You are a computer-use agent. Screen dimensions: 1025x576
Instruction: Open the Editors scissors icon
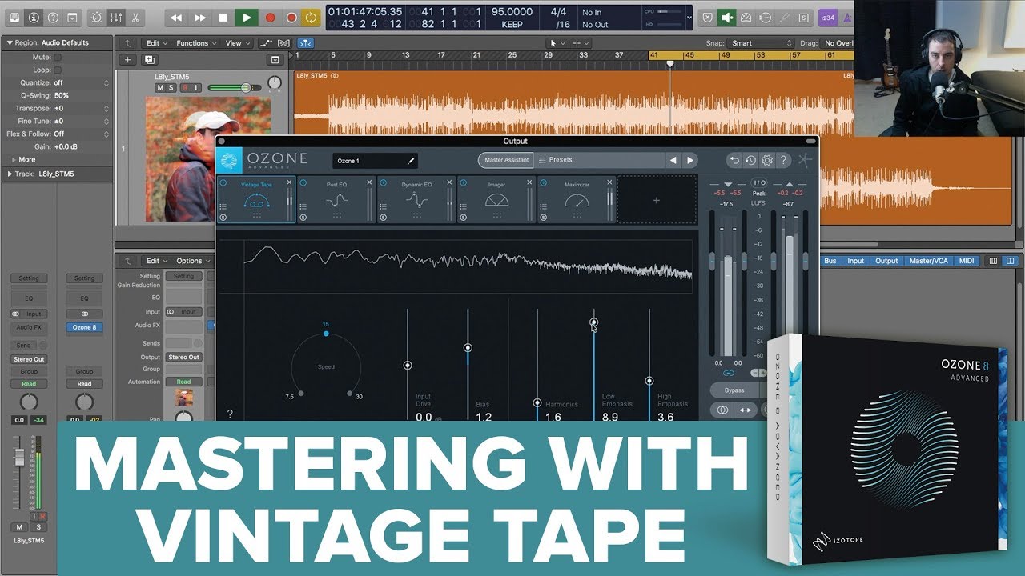pos(135,17)
